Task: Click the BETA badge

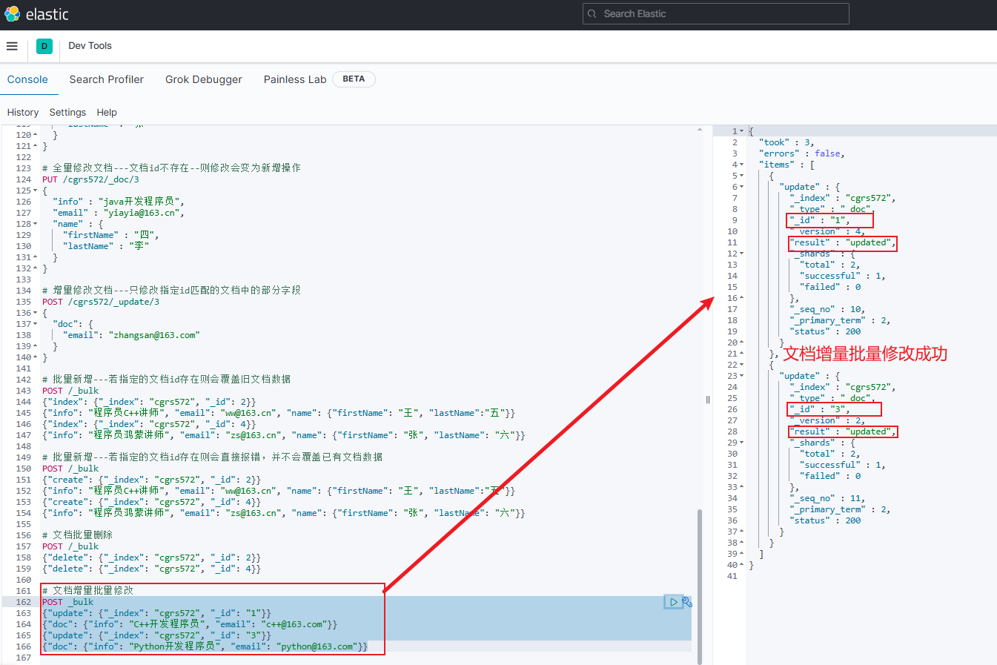Action: pyautogui.click(x=354, y=79)
